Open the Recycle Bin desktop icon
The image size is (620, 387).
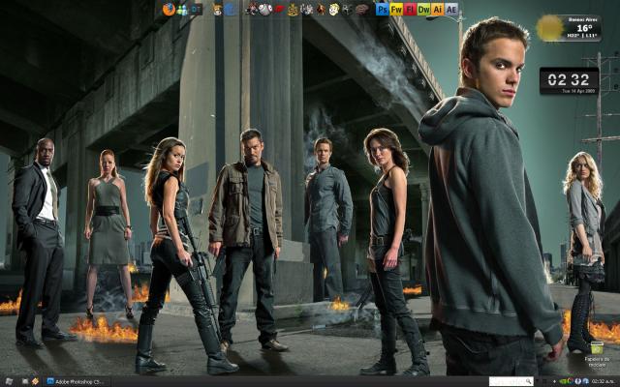(597, 355)
